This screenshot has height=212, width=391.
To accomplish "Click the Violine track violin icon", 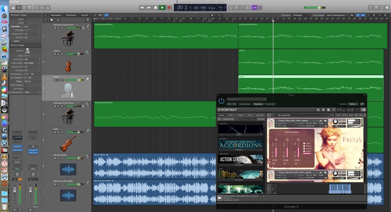I will click(x=68, y=64).
